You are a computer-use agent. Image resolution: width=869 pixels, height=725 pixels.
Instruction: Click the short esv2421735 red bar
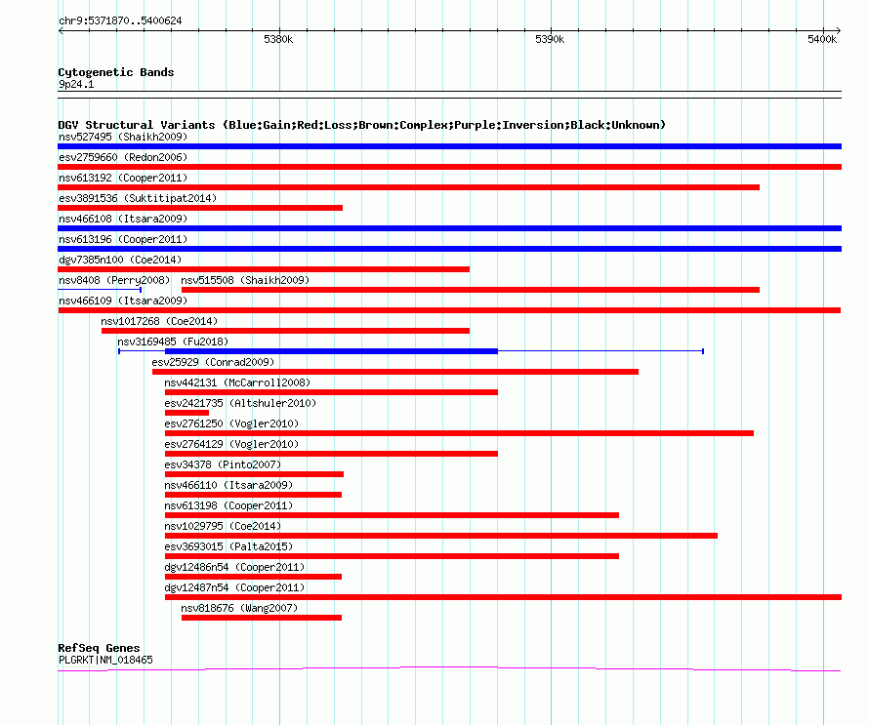186,413
